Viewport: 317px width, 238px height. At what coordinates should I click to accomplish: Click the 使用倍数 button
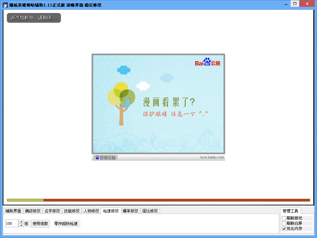[40, 223]
